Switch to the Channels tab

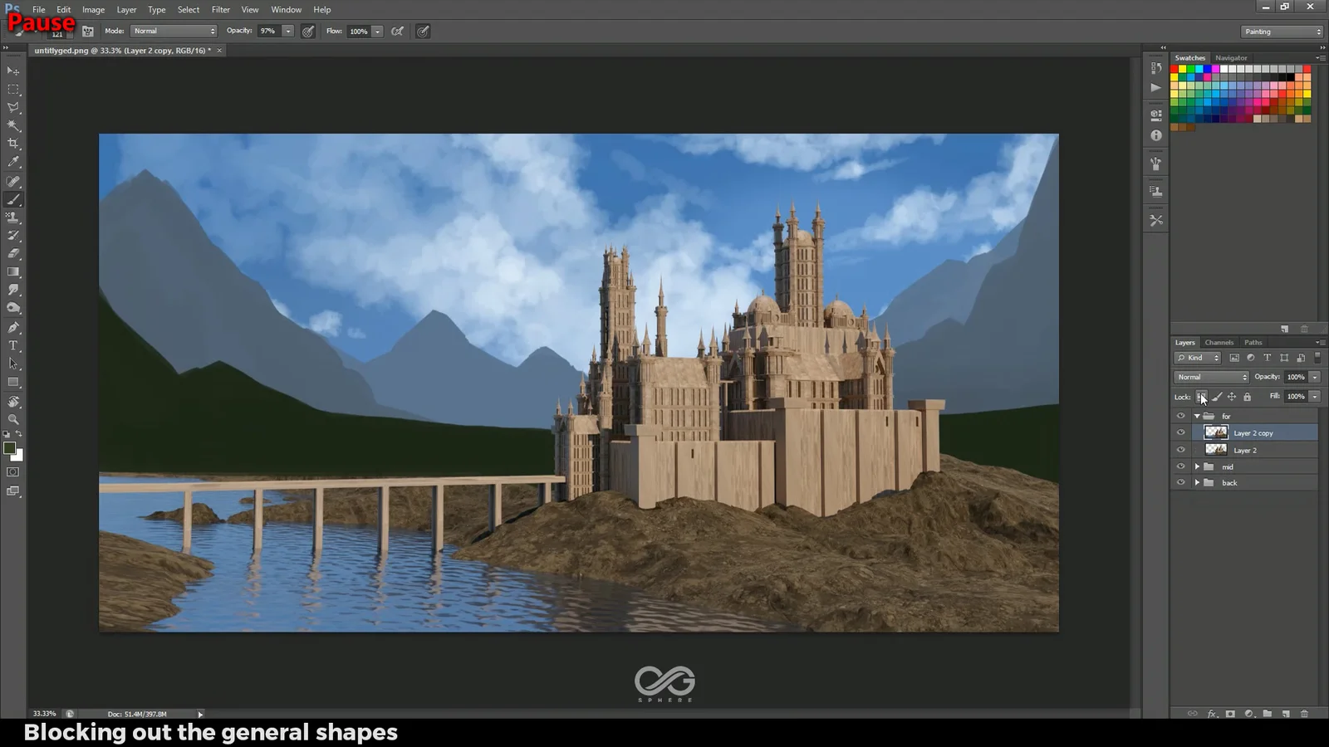(1219, 341)
